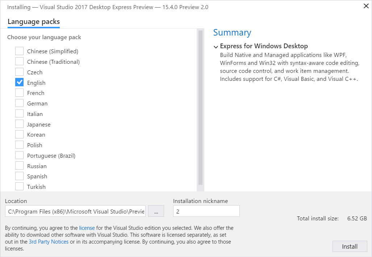This screenshot has height=257, width=372.
Task: Enable the Chinese (Traditional) language pack
Action: (20, 62)
